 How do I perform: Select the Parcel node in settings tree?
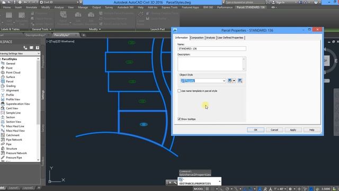pyautogui.click(x=10, y=81)
